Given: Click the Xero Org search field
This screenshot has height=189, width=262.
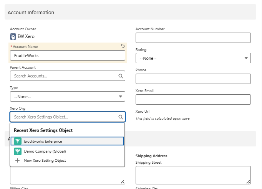Looking at the screenshot, I should [x=68, y=117].
